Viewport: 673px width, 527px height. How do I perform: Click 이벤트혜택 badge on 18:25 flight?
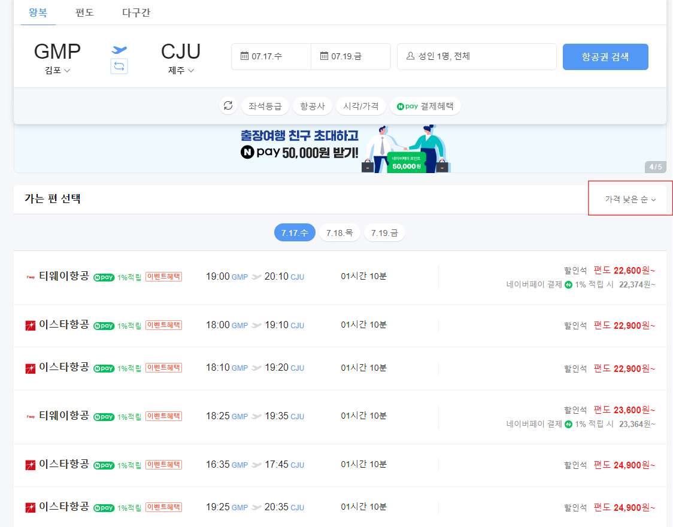point(163,416)
